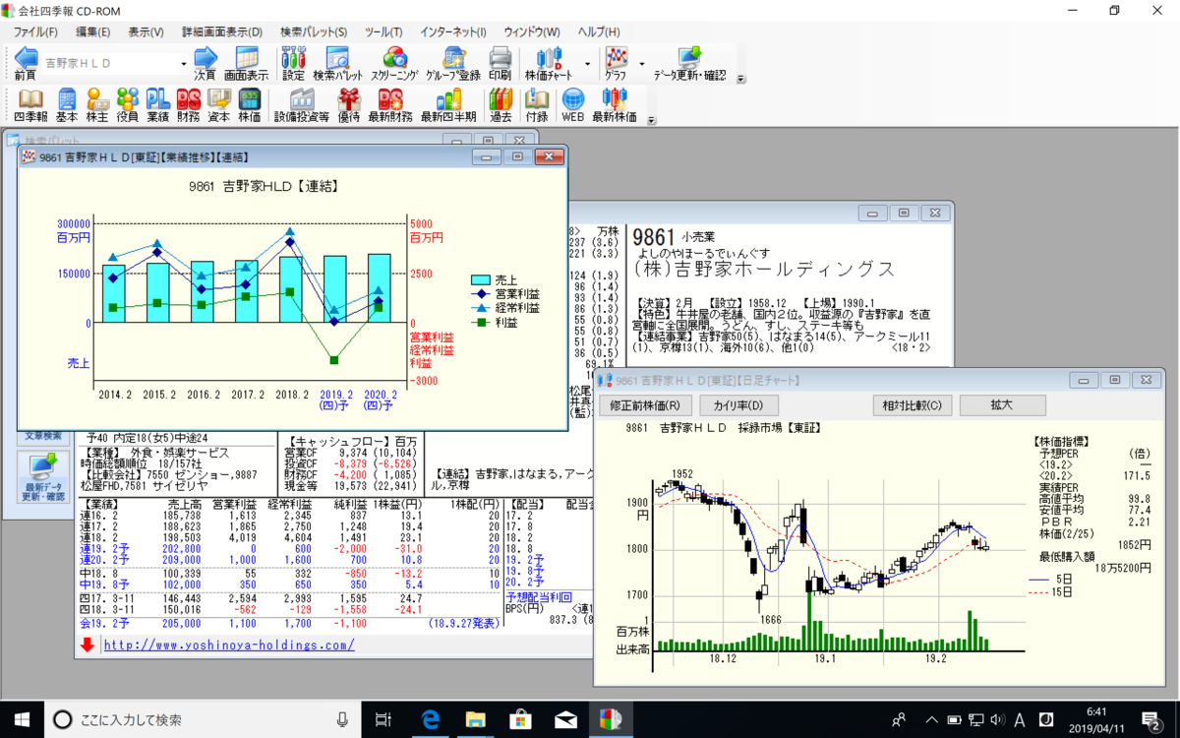1180x738 pixels.
Task: Open the ヘルプ(H) menu
Action: tap(599, 31)
